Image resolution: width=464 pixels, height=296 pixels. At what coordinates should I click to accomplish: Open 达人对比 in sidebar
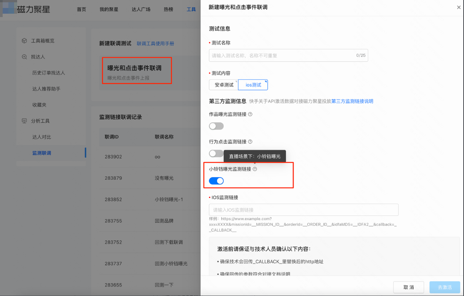click(x=42, y=137)
